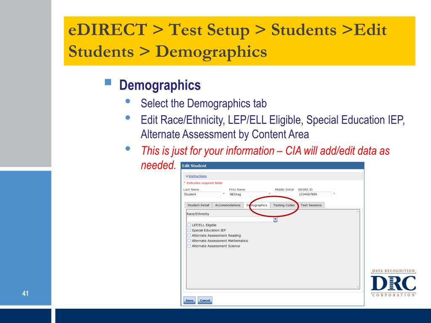Enable Alternate Assessment Mathematics checkbox
This screenshot has width=431, height=323.
189,241
